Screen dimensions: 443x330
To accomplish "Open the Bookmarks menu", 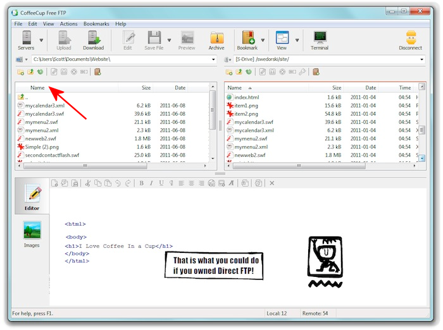I will 97,24.
